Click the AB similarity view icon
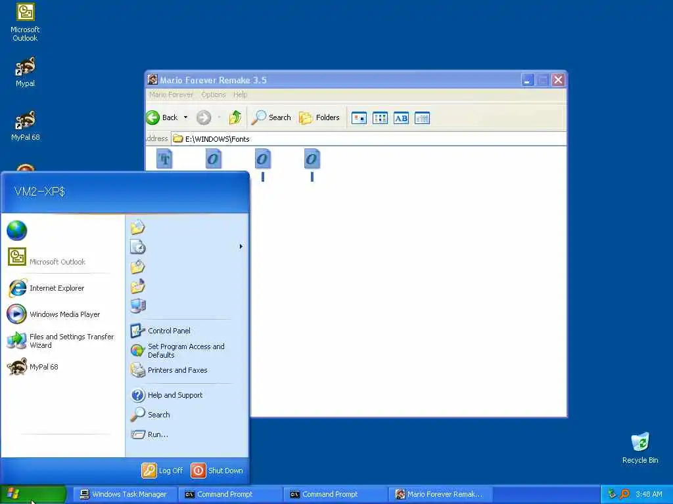 [401, 118]
